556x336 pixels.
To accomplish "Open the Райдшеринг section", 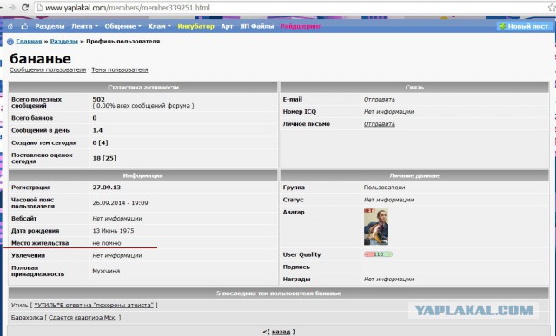I will pos(301,26).
